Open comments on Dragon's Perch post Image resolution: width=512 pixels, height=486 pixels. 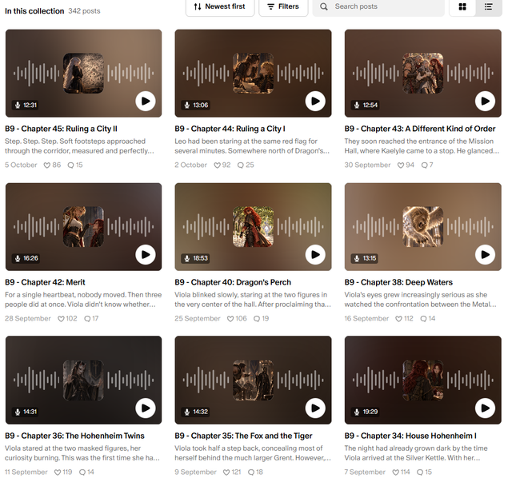[257, 319]
